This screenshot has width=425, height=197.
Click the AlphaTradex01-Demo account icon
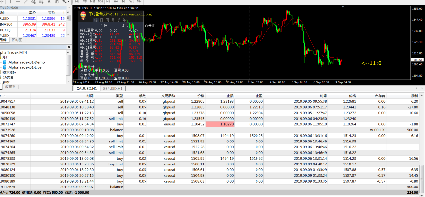[x=5, y=62]
